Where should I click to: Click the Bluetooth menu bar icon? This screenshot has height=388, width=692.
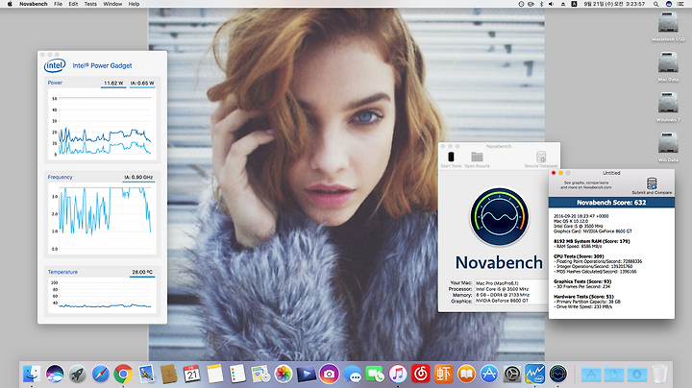click(x=541, y=4)
